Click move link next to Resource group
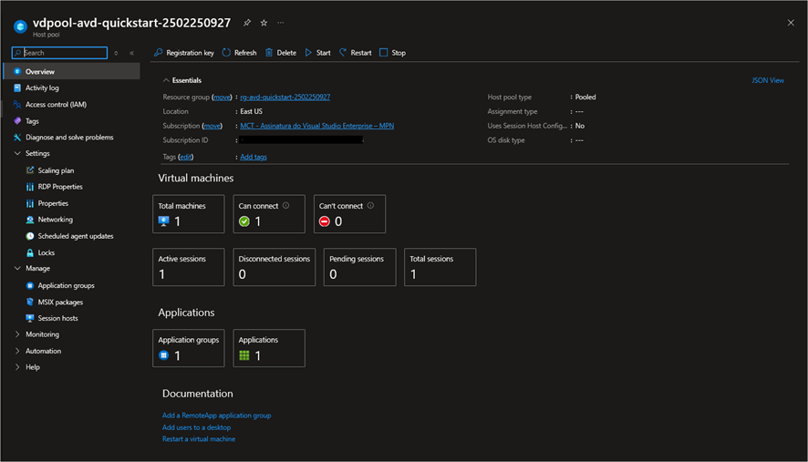The image size is (808, 462). 223,97
